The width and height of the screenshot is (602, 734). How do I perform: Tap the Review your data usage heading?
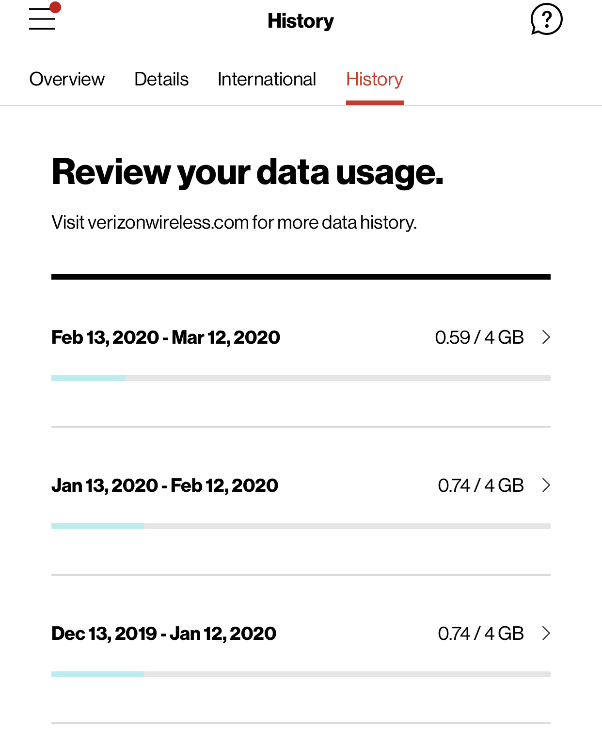(x=247, y=172)
